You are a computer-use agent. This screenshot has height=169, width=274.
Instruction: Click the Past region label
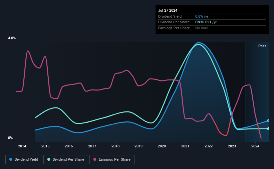point(262,46)
